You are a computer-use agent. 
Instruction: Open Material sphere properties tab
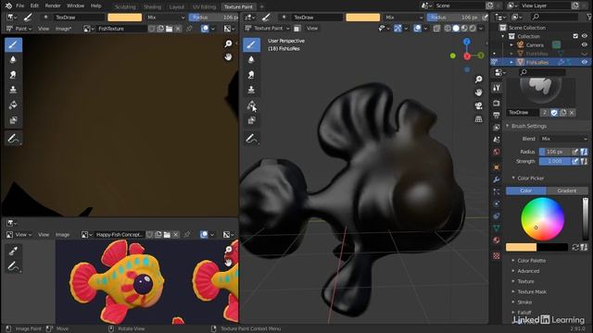(x=497, y=240)
